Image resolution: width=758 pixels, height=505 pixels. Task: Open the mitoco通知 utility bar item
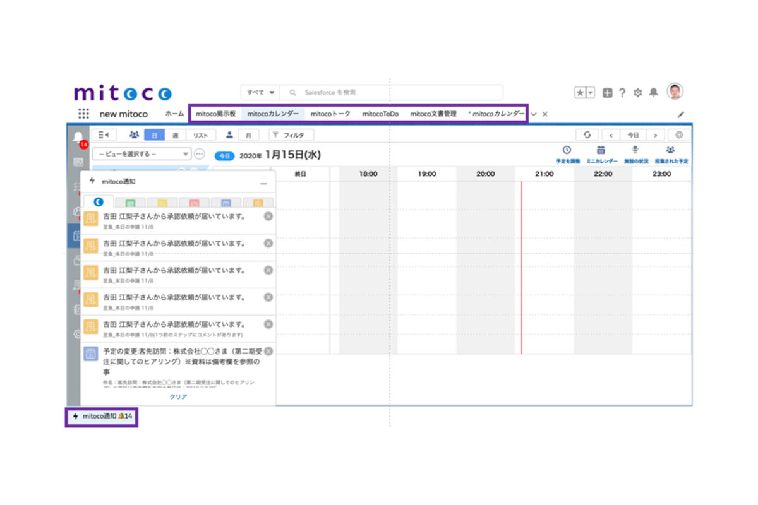tap(102, 417)
